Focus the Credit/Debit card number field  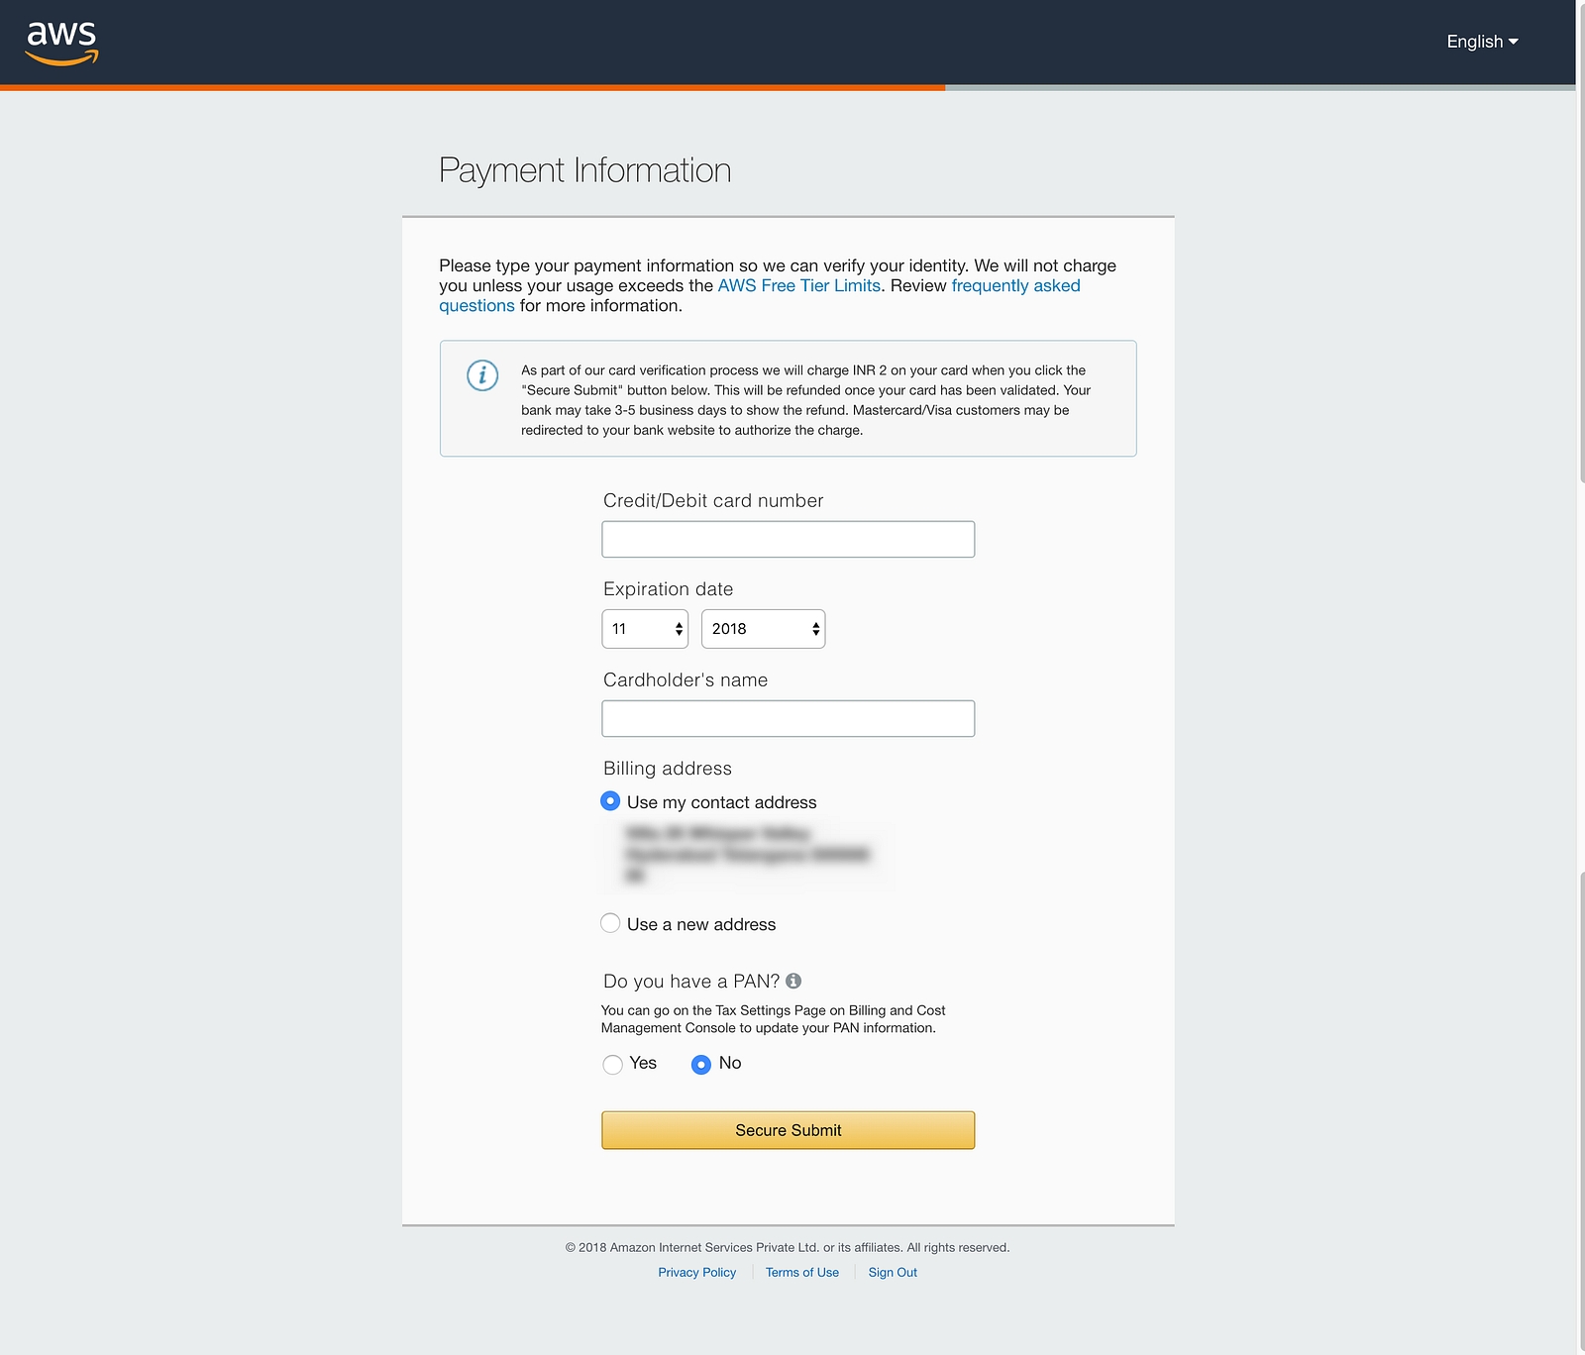point(788,539)
